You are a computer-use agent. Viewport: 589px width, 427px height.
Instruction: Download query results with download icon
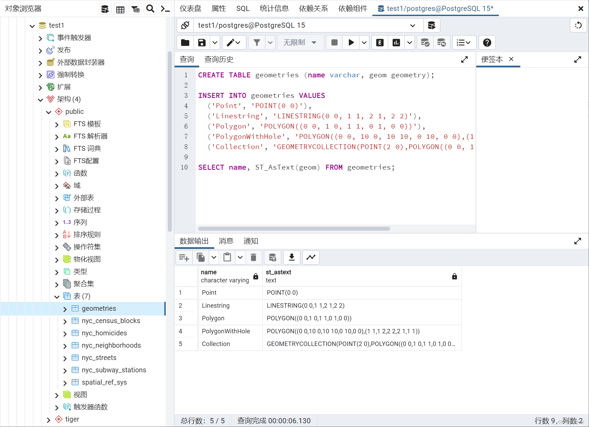tap(291, 257)
